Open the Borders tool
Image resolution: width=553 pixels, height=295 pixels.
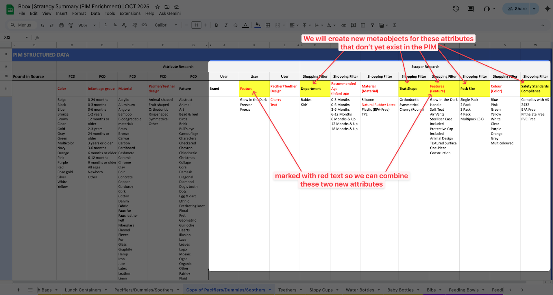click(268, 25)
